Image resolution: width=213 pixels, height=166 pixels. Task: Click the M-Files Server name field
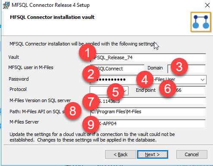coord(148,124)
